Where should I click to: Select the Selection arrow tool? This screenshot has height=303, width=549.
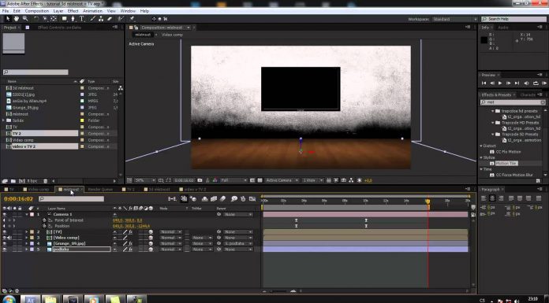8,19
